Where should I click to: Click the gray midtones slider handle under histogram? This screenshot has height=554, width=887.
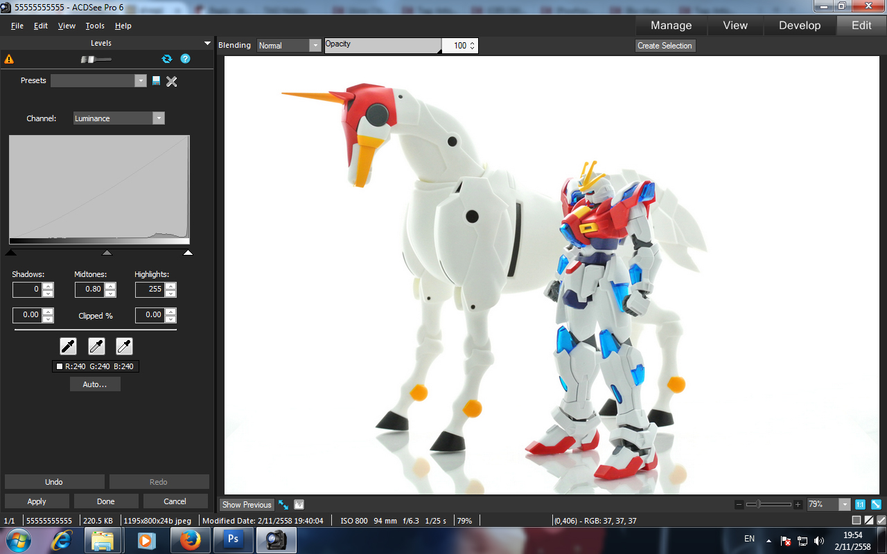tap(107, 252)
